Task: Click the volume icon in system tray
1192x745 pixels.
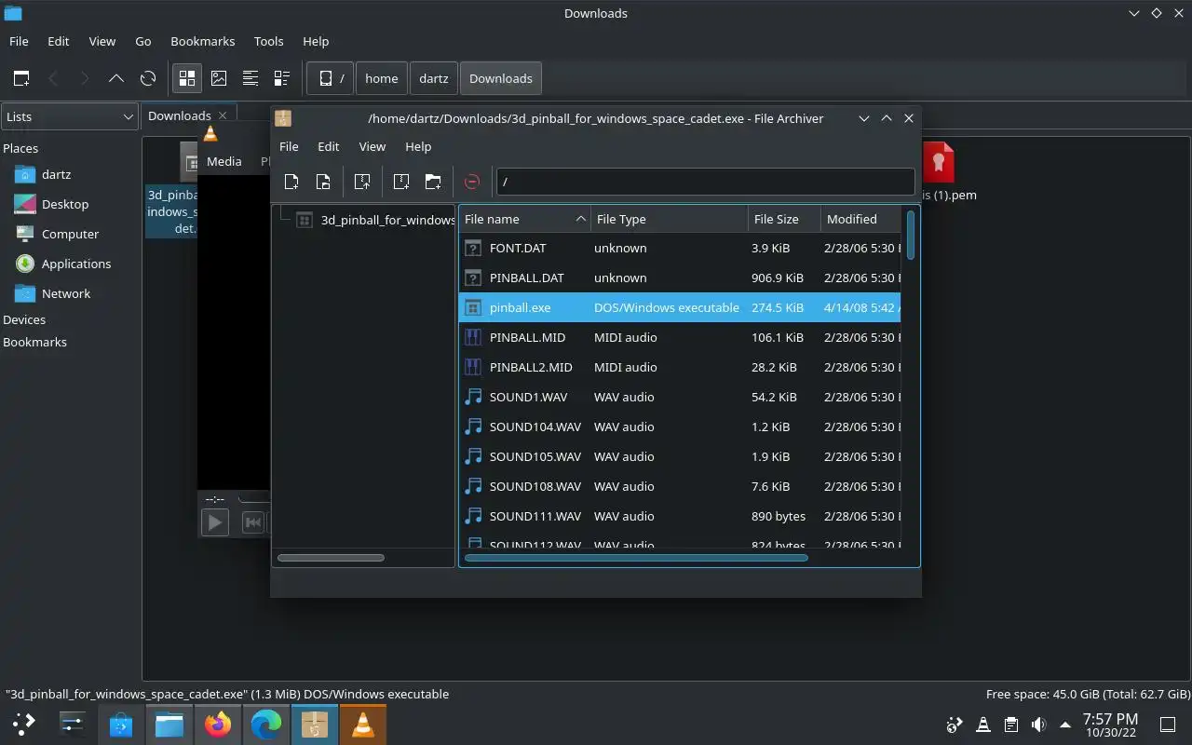Action: point(1038,725)
